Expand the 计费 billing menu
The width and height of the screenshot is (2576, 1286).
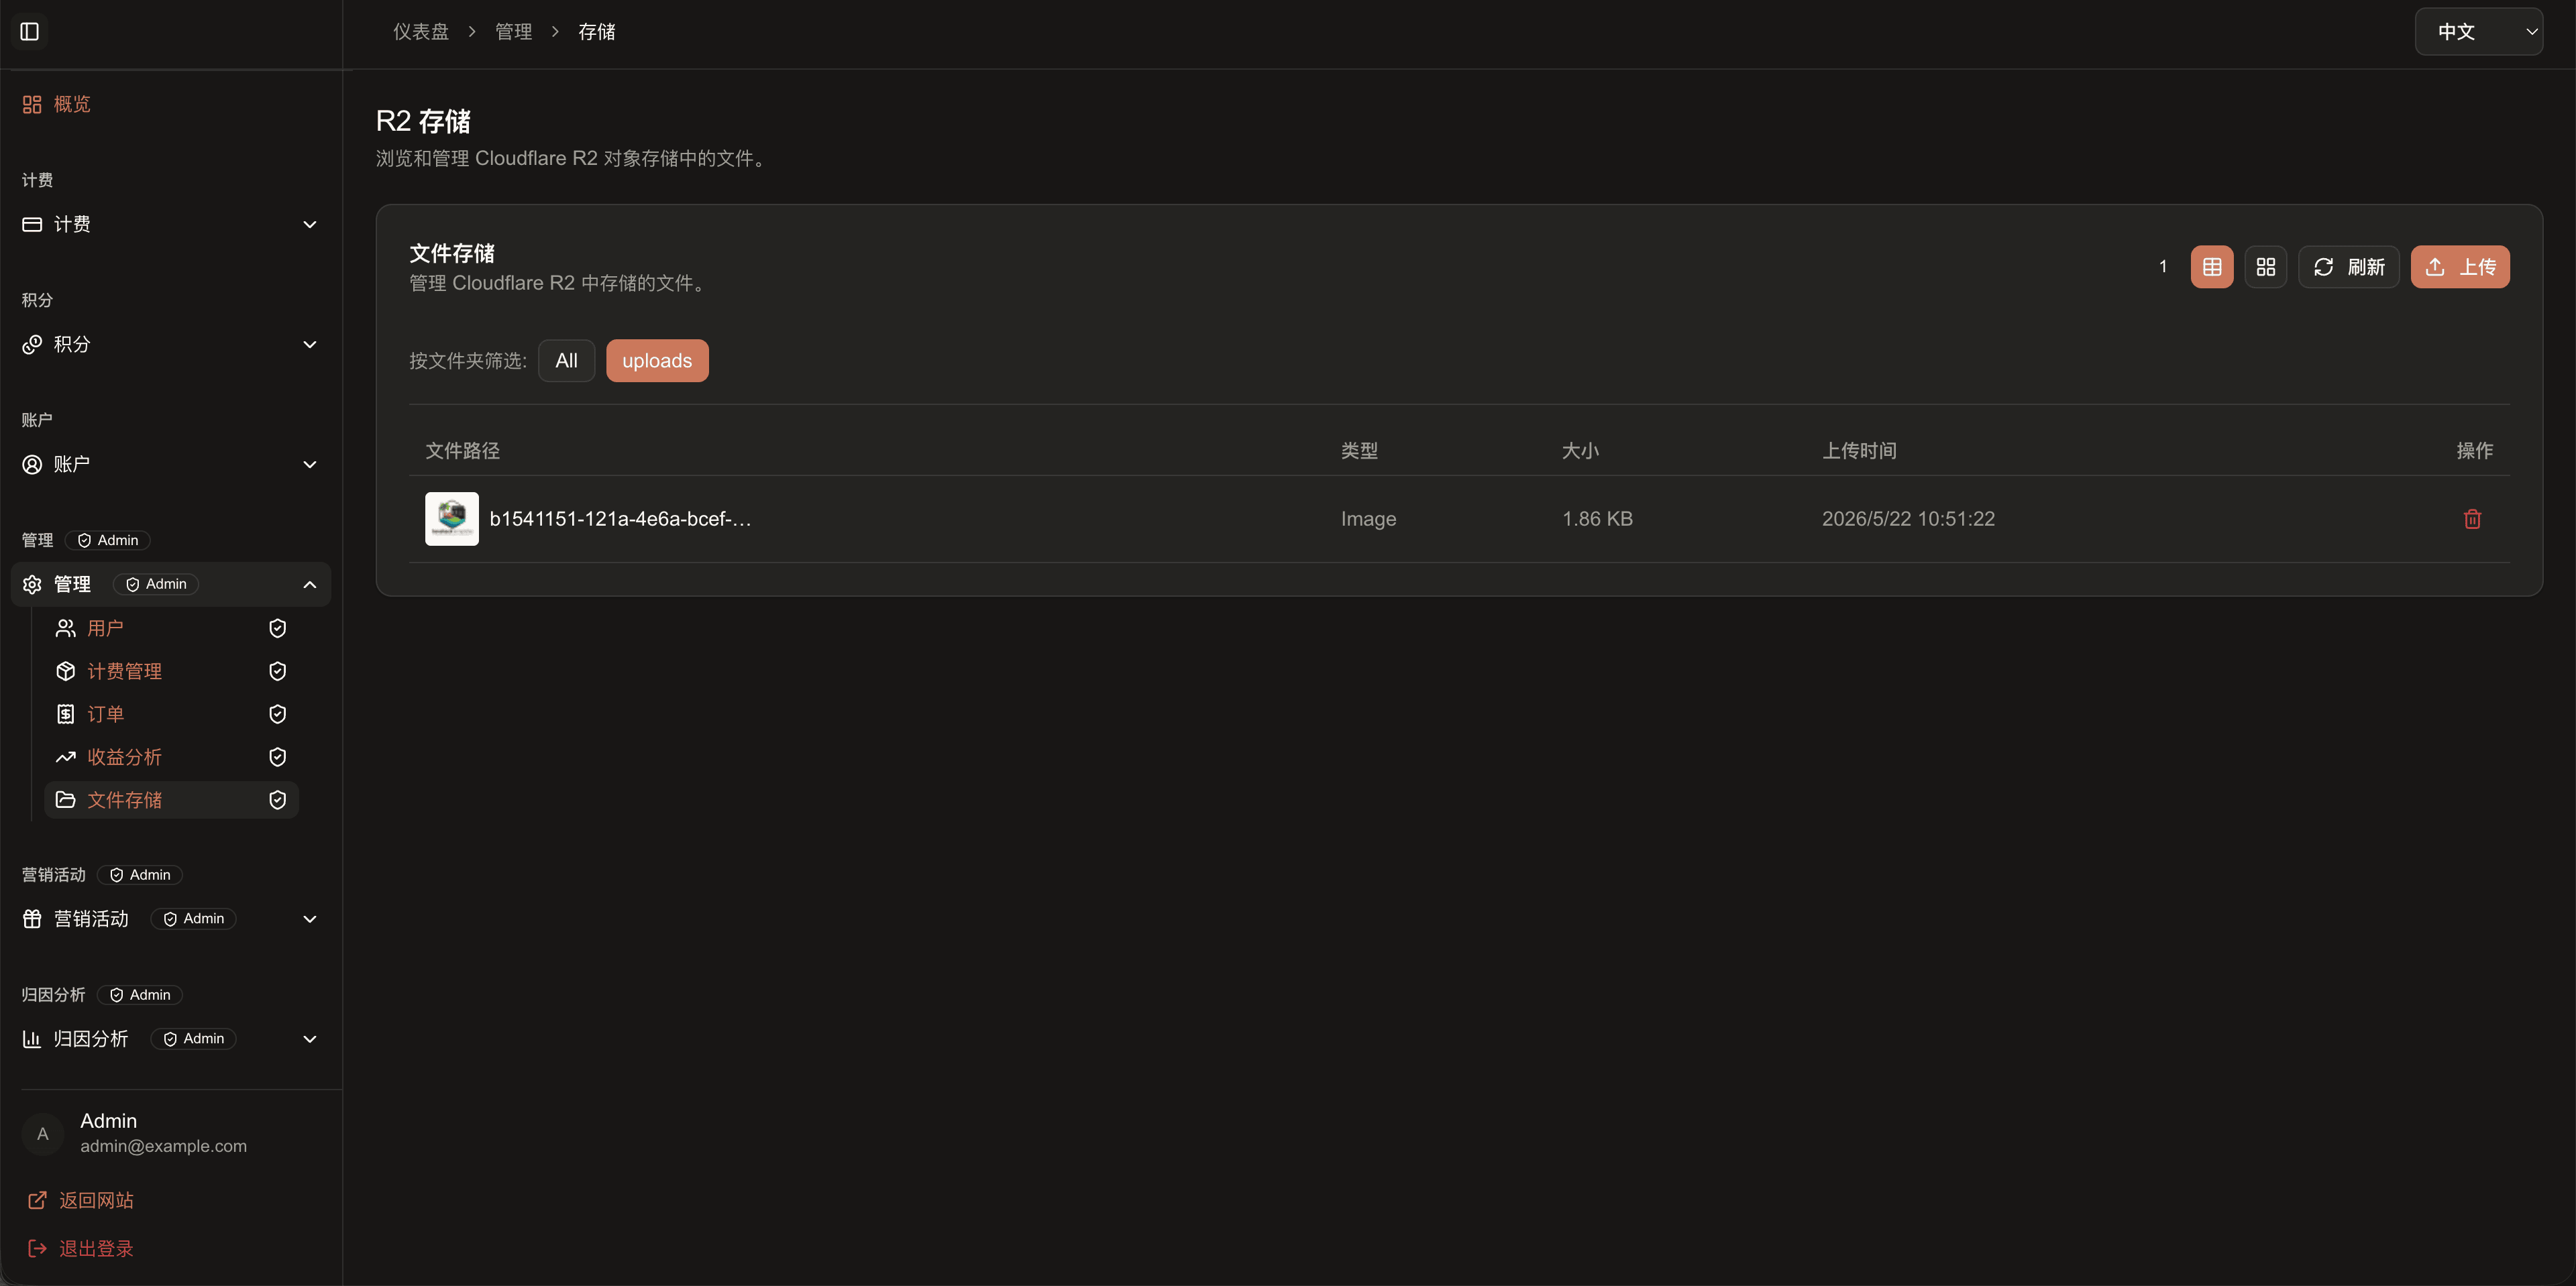tap(170, 224)
